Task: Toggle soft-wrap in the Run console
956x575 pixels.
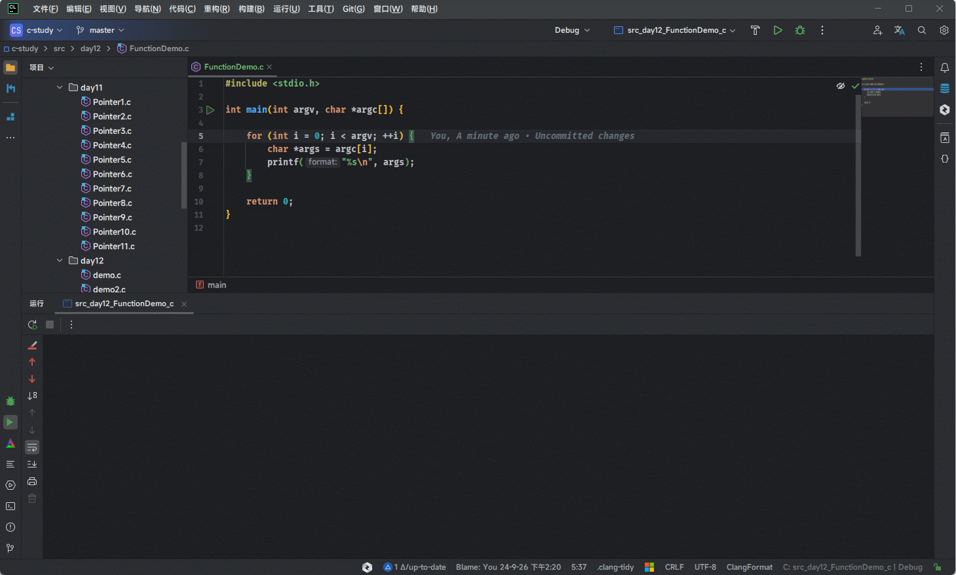Action: pos(32,447)
